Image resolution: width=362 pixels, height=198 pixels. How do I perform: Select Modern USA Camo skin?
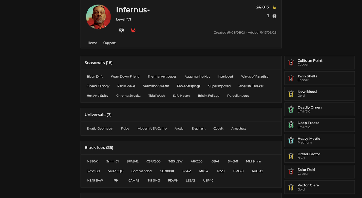pyautogui.click(x=152, y=129)
